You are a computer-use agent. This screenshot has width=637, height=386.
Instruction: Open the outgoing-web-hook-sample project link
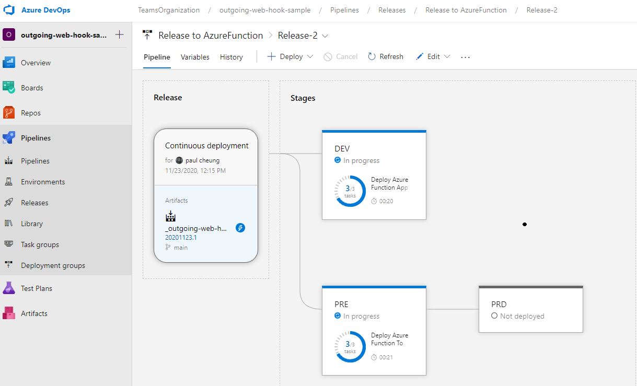pos(265,9)
